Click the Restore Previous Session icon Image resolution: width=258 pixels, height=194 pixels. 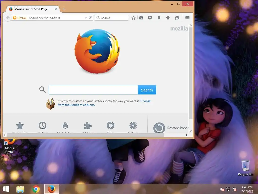[159, 128]
